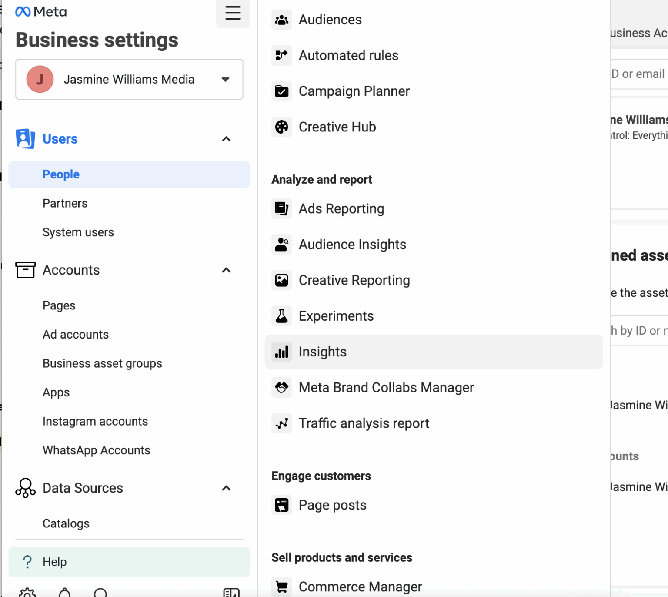
Task: Open the business account dropdown
Action: pyautogui.click(x=129, y=79)
